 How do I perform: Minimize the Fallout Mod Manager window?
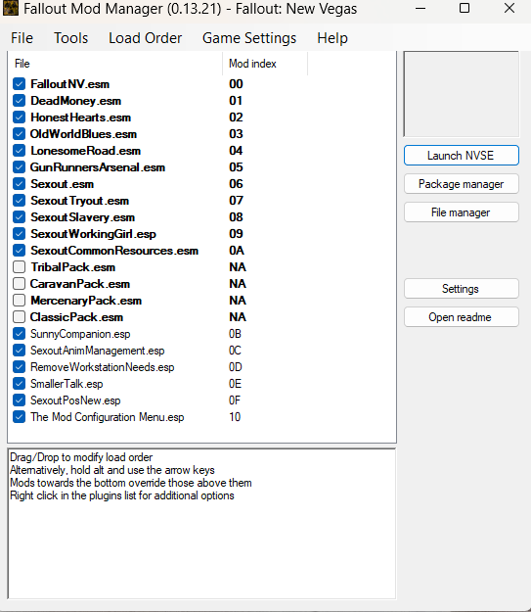pyautogui.click(x=420, y=8)
